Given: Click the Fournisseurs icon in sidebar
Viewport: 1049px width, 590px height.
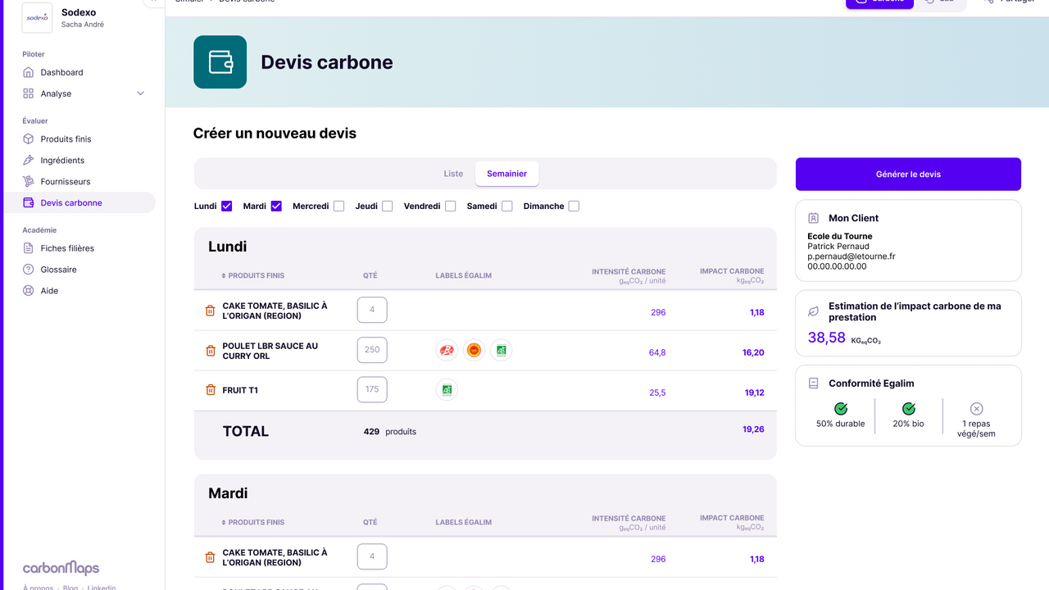Looking at the screenshot, I should point(29,182).
